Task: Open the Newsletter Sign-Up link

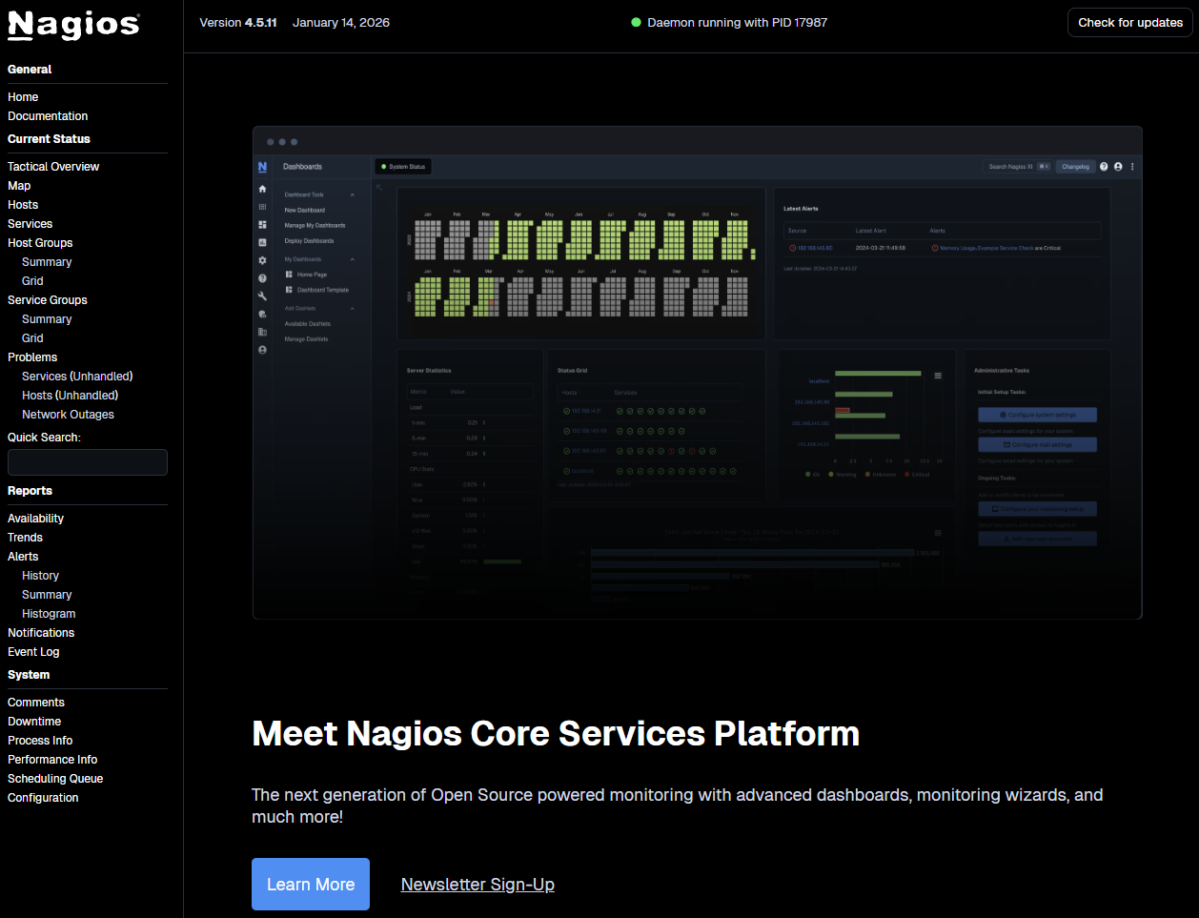Action: [x=478, y=884]
